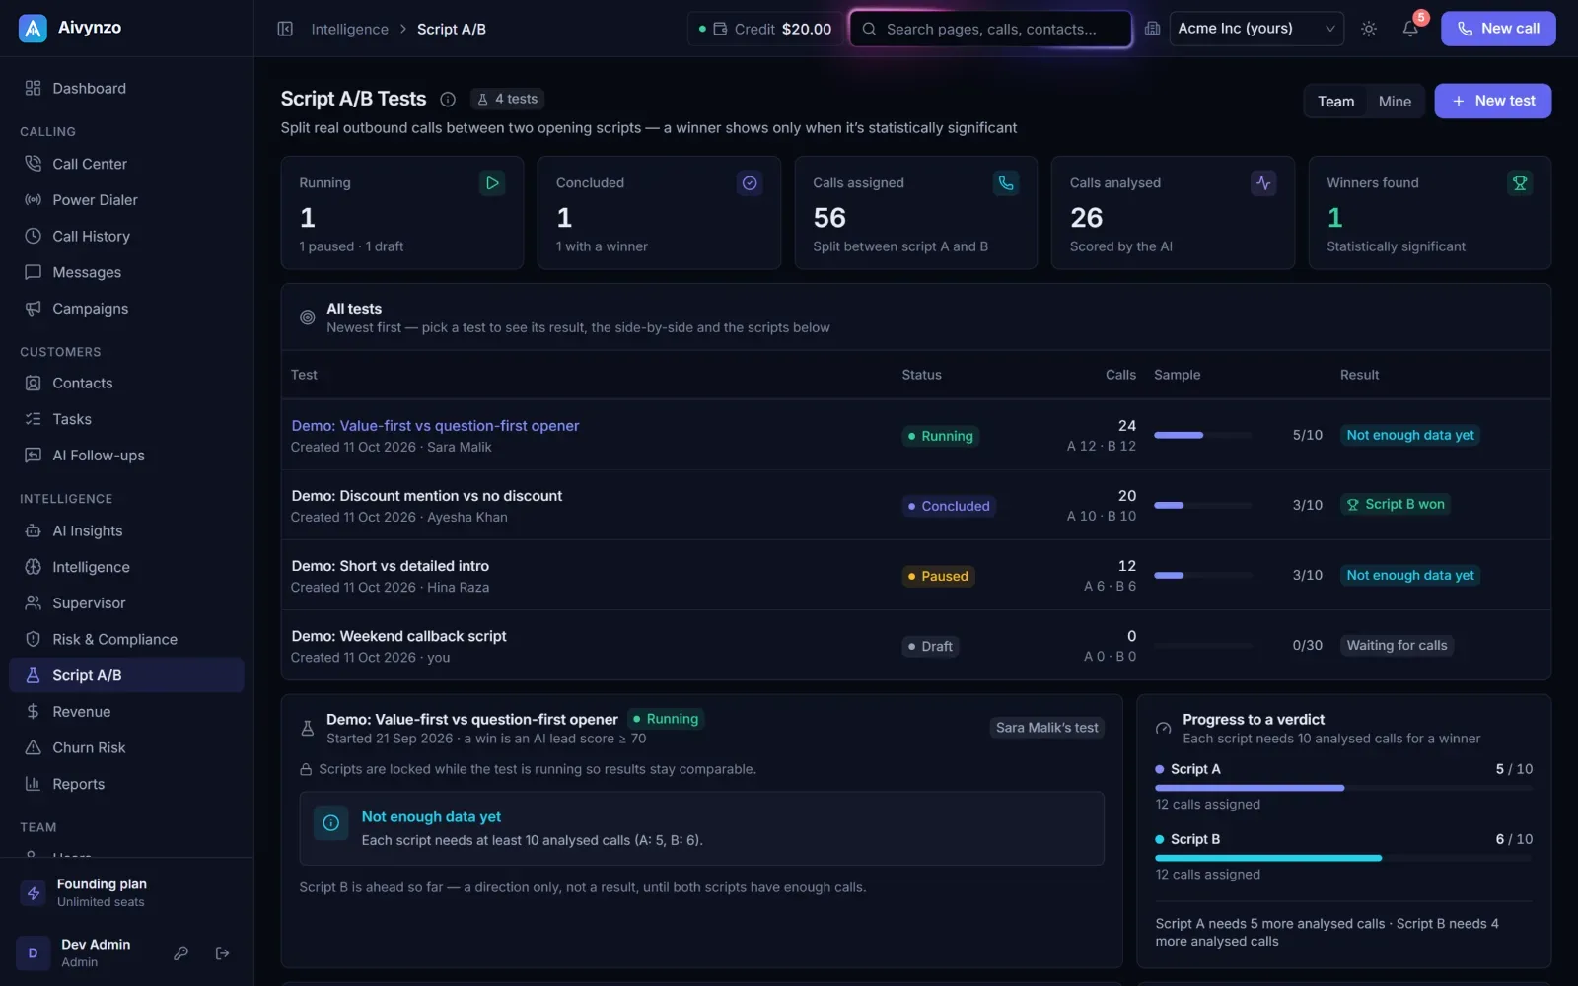1578x986 pixels.
Task: Click the Running status badge in the table
Action: click(940, 436)
